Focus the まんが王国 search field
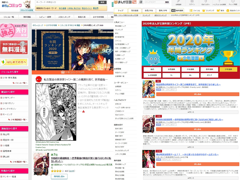The image size is (240, 180). (154, 2)
